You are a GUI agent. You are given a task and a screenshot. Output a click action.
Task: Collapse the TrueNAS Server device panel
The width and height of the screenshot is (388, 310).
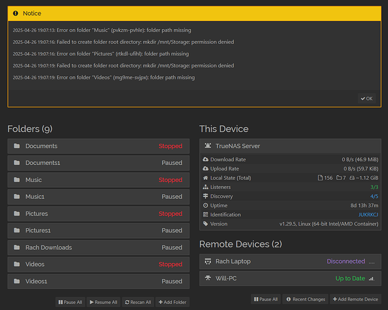(x=290, y=146)
